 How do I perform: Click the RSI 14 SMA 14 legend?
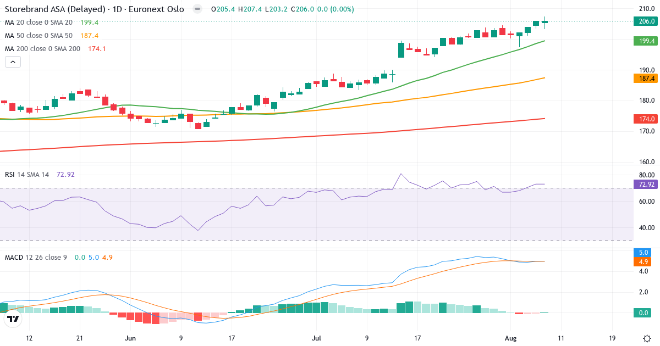tap(27, 174)
